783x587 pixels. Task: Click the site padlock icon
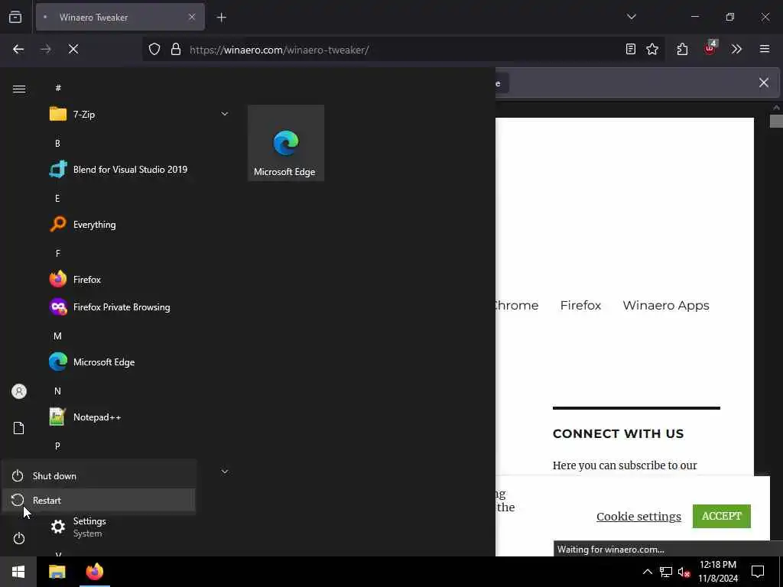(175, 50)
